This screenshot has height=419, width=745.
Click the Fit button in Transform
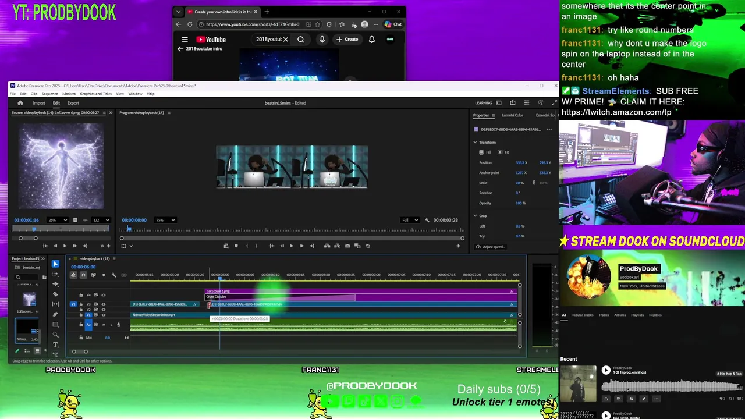(503, 152)
